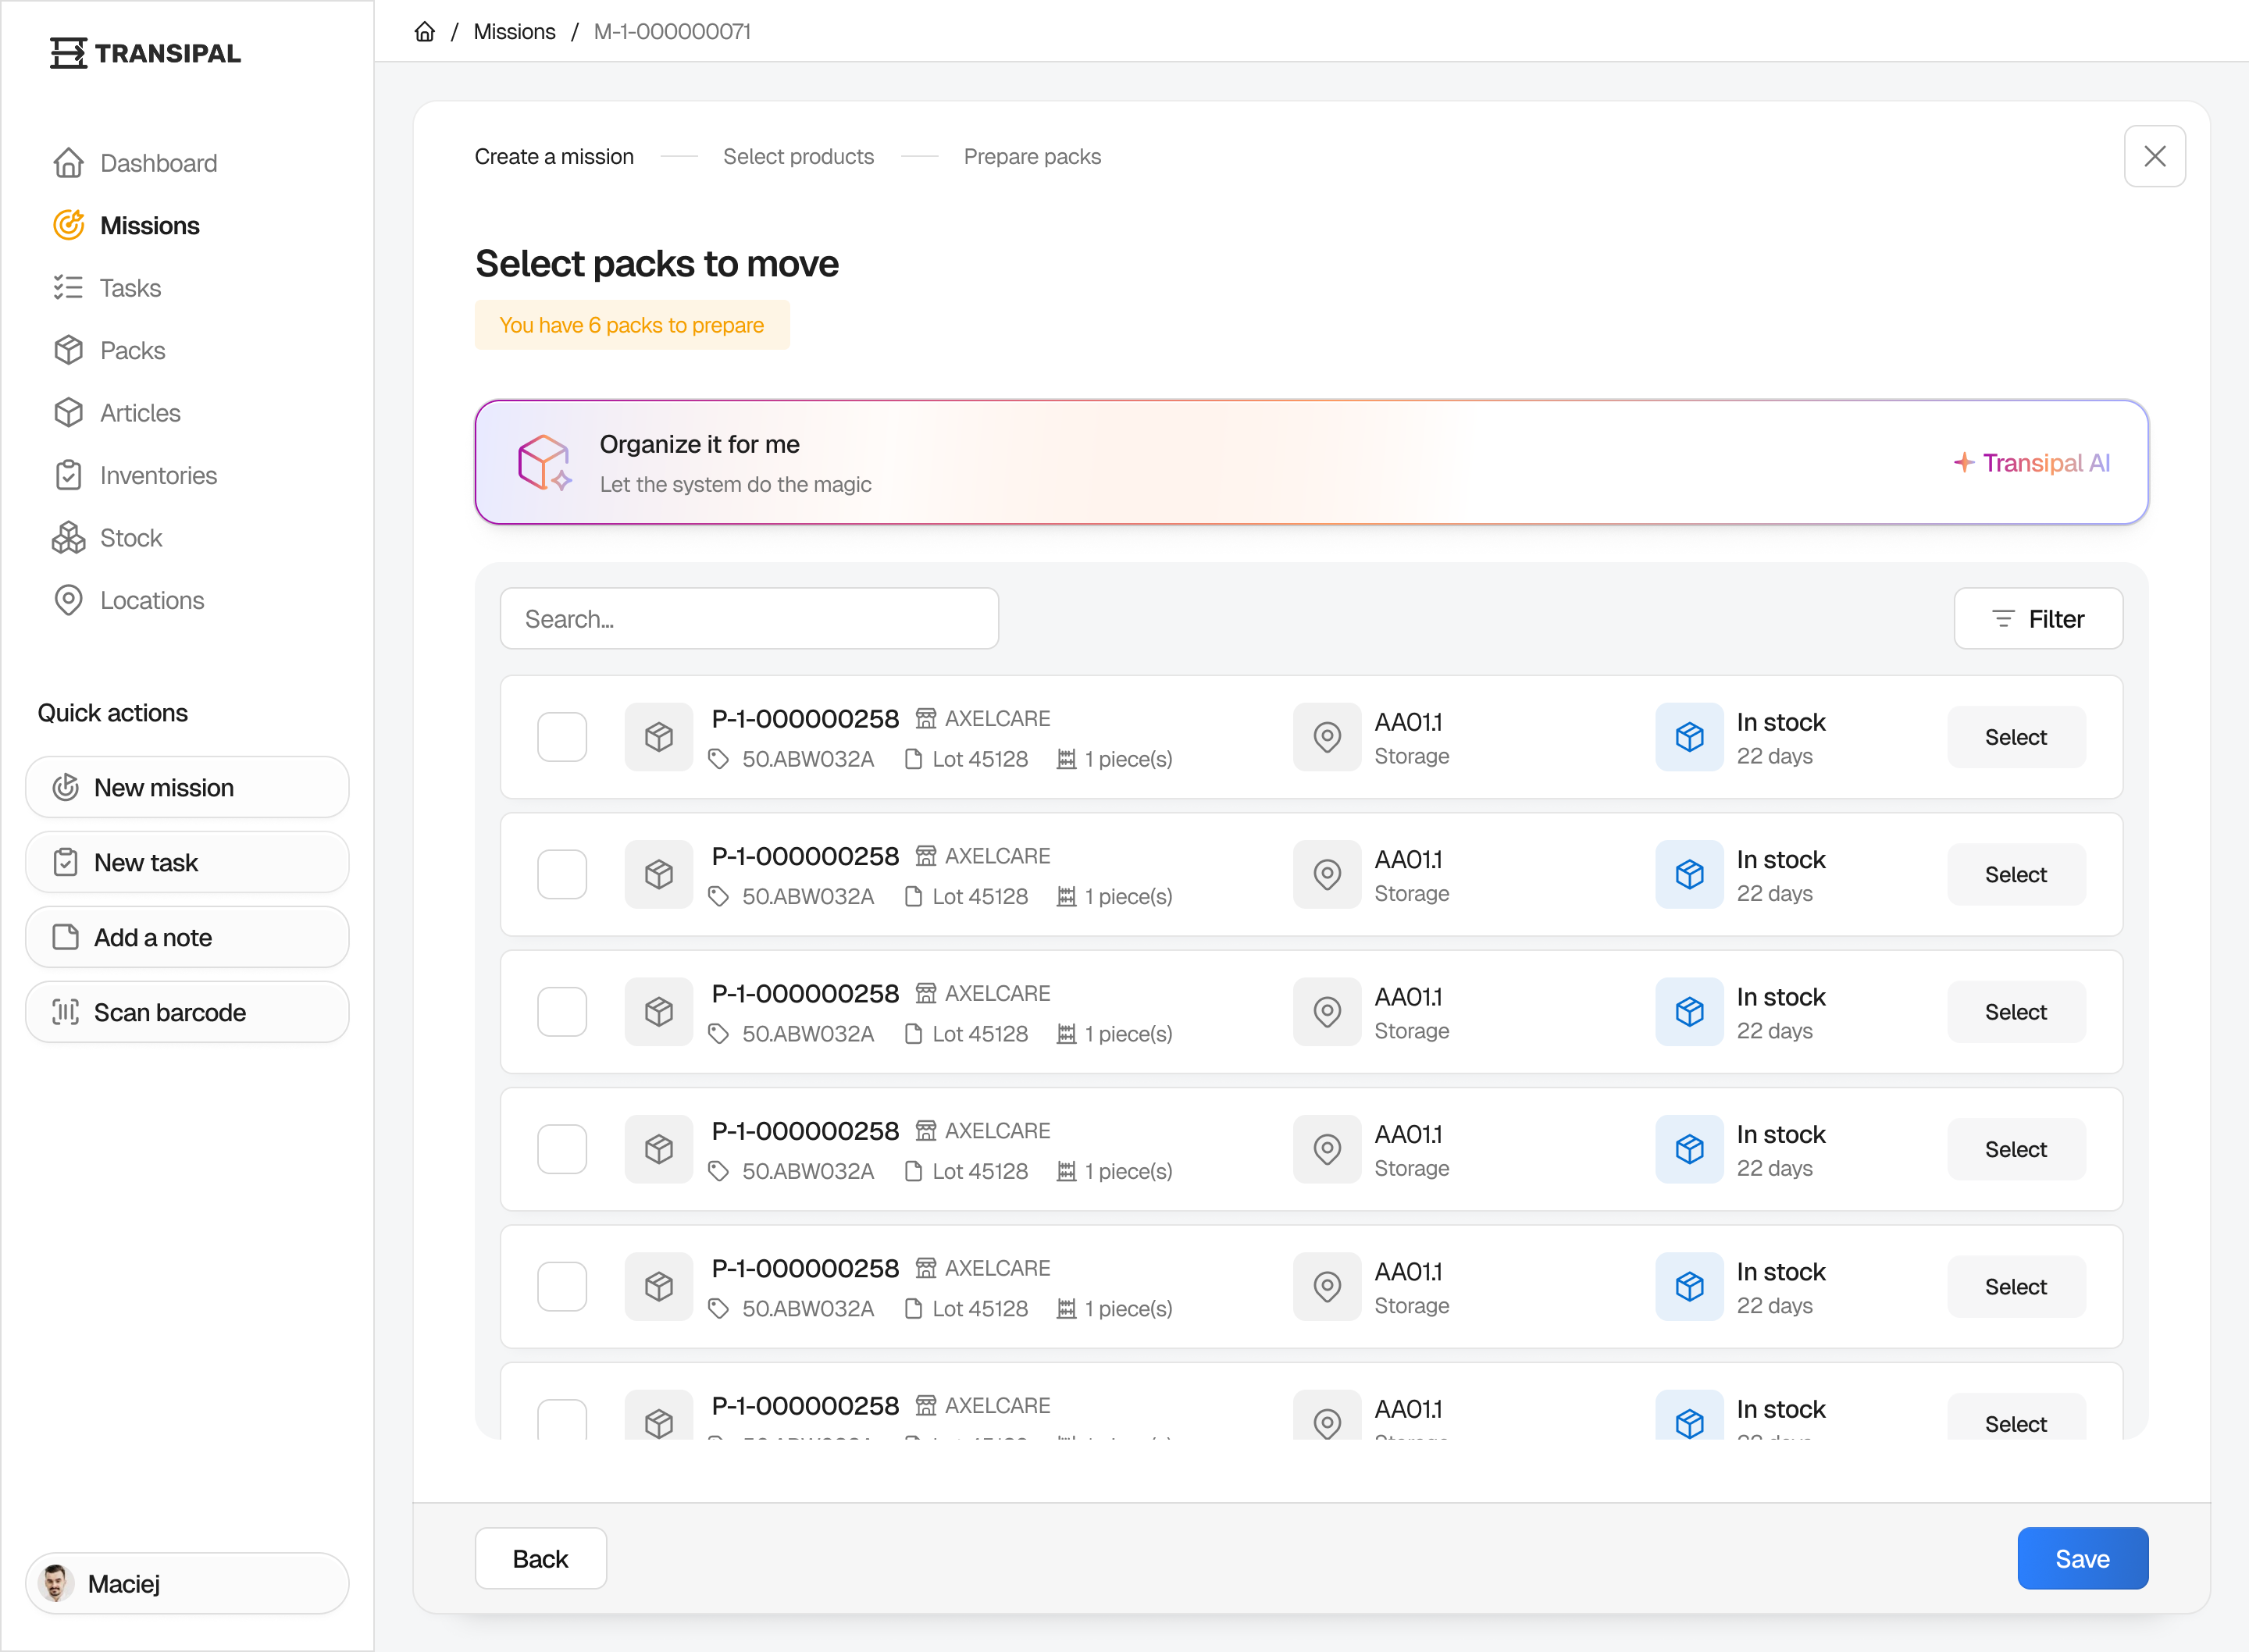2249x1652 pixels.
Task: Go to the Select products step
Action: click(x=798, y=157)
